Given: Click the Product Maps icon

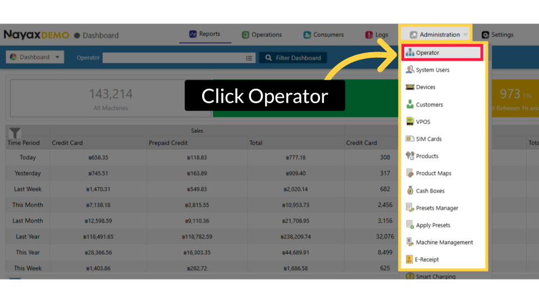Looking at the screenshot, I should [x=410, y=173].
